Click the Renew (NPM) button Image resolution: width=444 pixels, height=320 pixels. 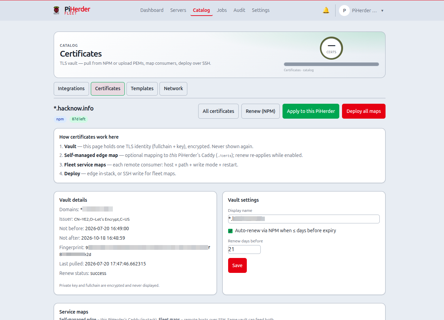pos(260,111)
